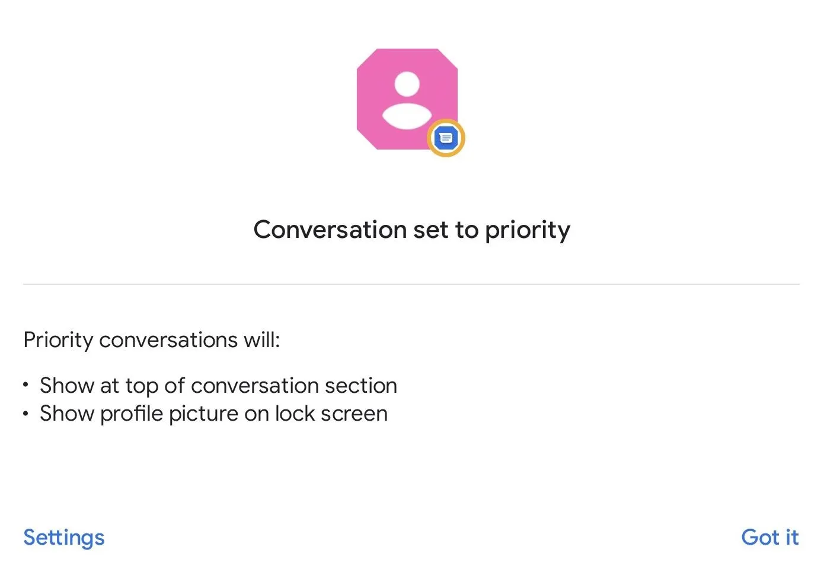824x572 pixels.
Task: Tap the word 'Conversation' in the title
Action: click(330, 230)
